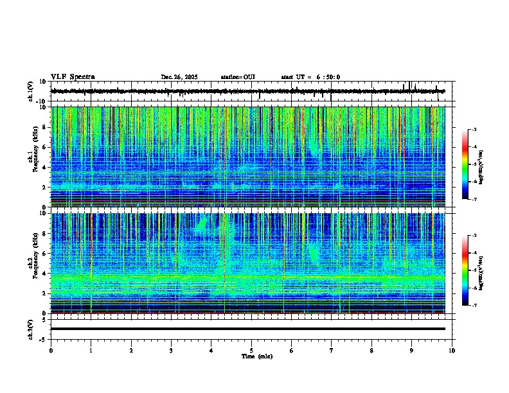Click the 'ch.1(V)' waveform axis label
This screenshot has width=509, height=393.
coord(31,91)
